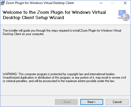Cancel the Zoom Plugin installation
Viewport: 131px width, 107px height.
click(x=117, y=102)
